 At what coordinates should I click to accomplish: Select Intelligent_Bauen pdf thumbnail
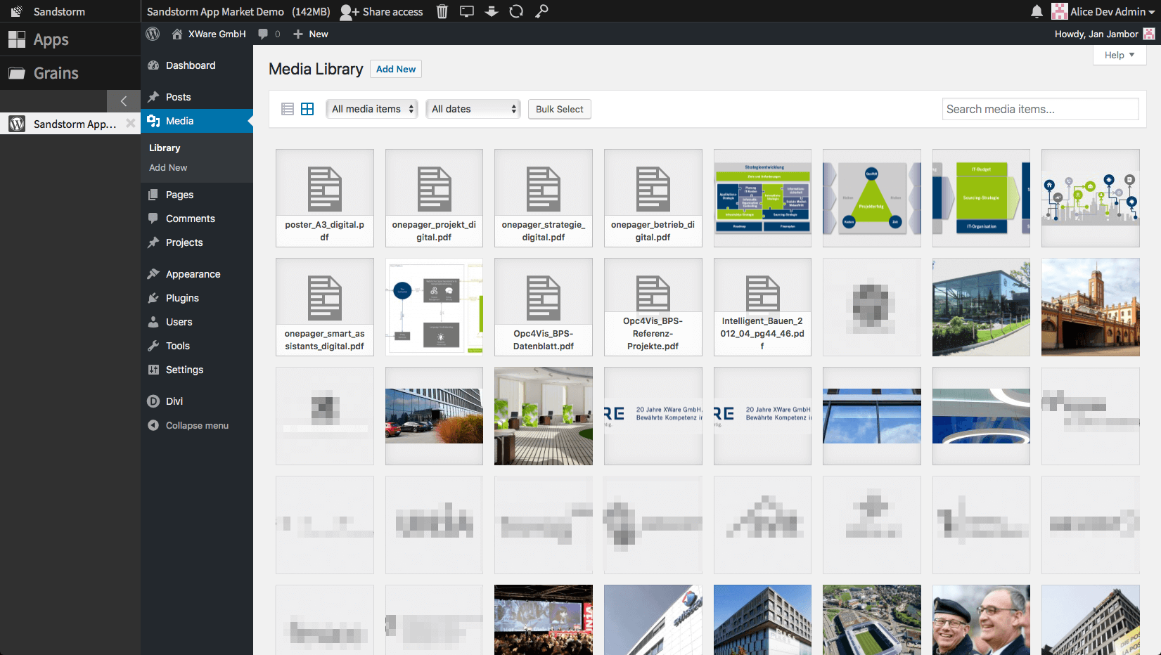click(762, 307)
